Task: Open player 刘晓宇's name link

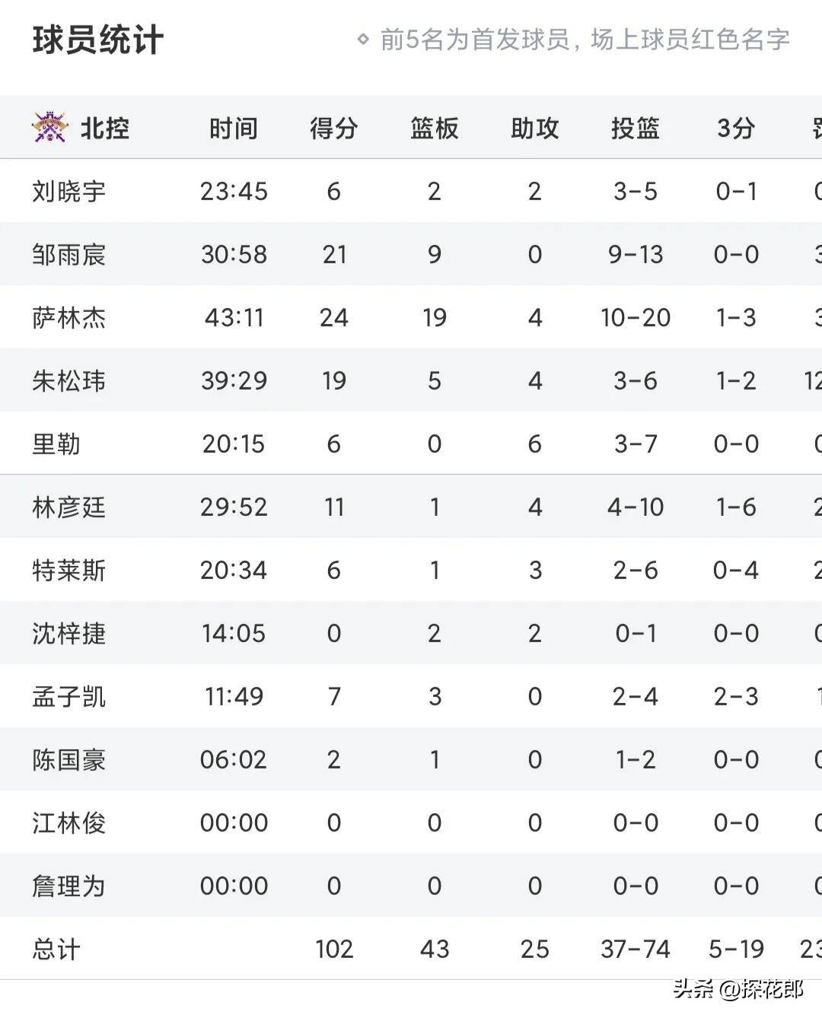Action: point(68,191)
